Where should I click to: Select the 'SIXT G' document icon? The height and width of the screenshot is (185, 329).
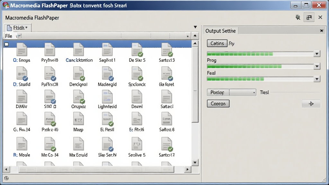point(50,96)
